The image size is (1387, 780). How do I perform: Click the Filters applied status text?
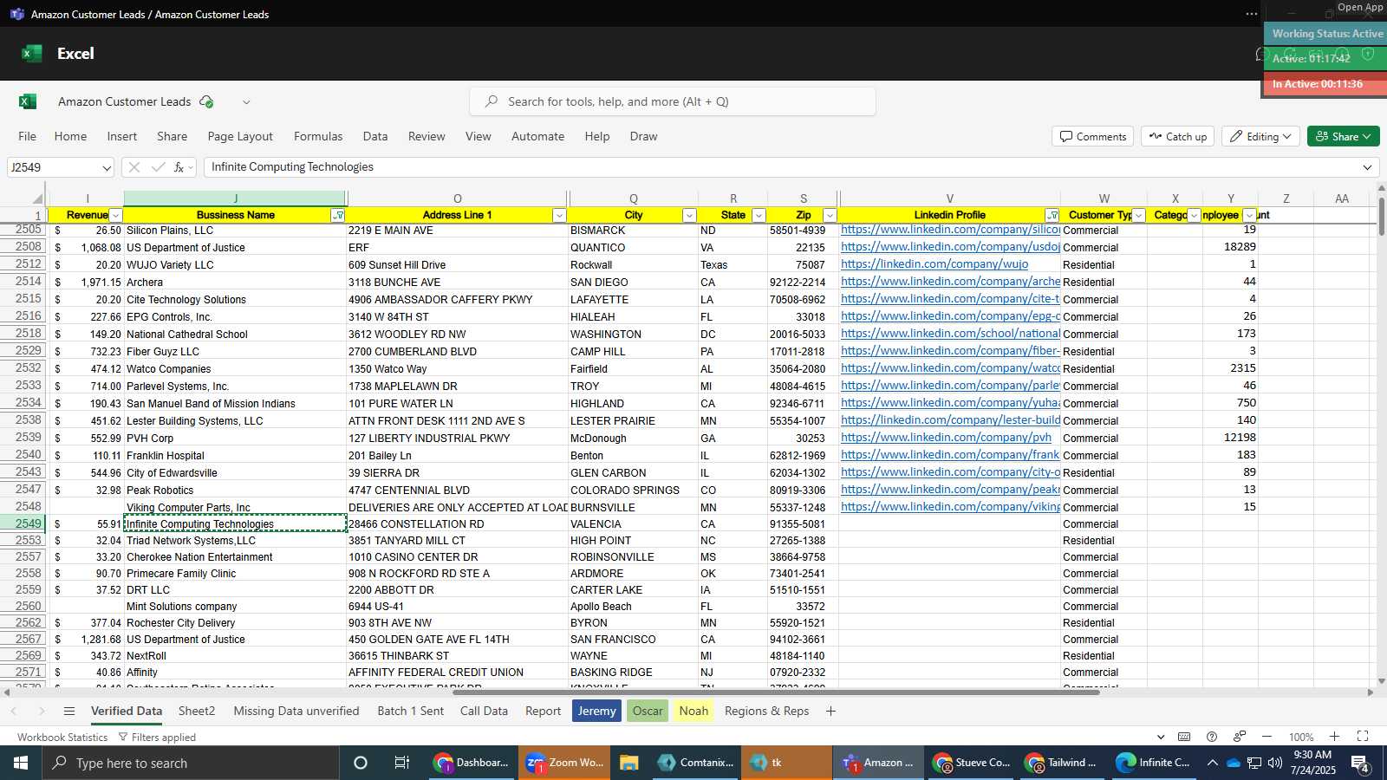(x=157, y=738)
